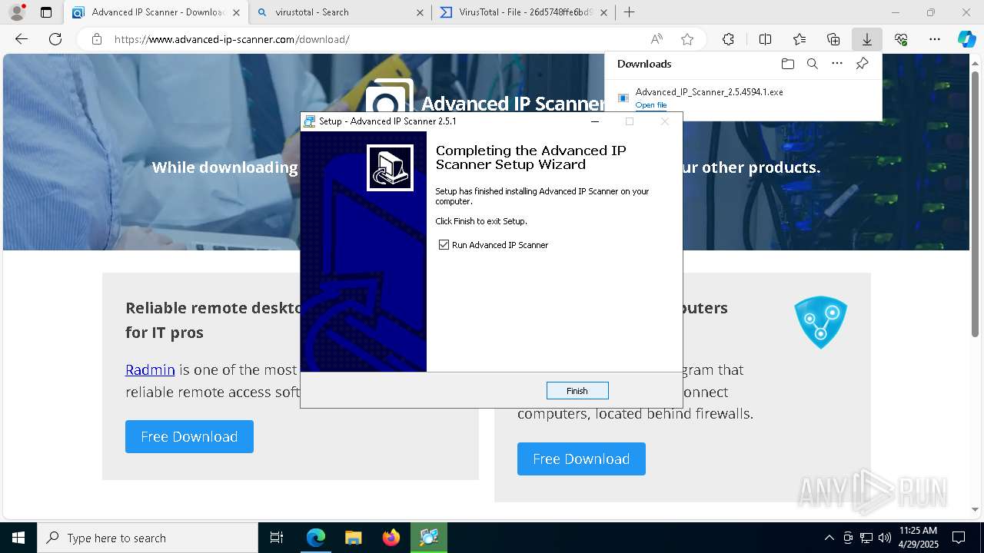Click the second Free Download button at right
This screenshot has height=553, width=984.
[x=581, y=459]
